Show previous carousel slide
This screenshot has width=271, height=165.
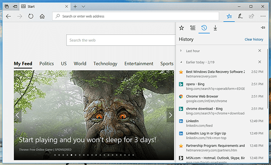(18, 115)
